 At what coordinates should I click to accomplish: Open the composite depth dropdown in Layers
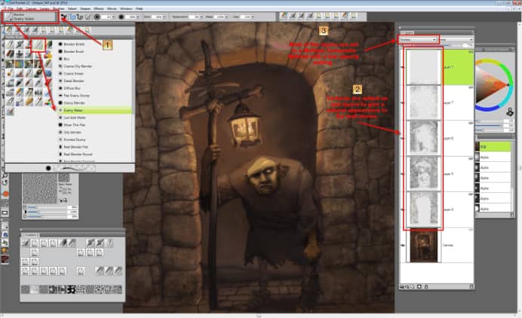point(455,38)
